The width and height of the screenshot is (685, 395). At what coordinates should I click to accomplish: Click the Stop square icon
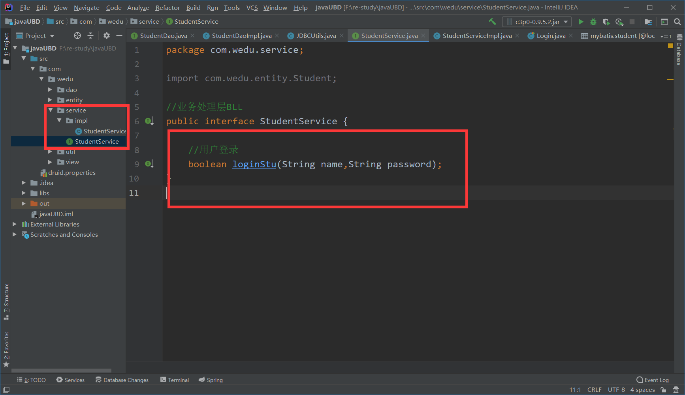tap(632, 22)
